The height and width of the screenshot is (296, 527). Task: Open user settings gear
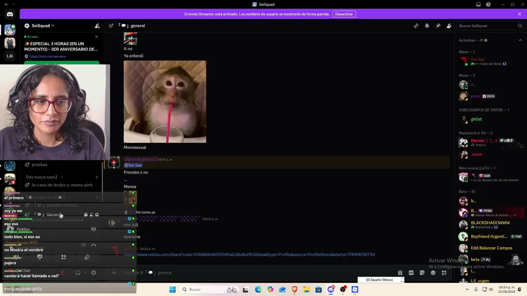pyautogui.click(x=93, y=273)
